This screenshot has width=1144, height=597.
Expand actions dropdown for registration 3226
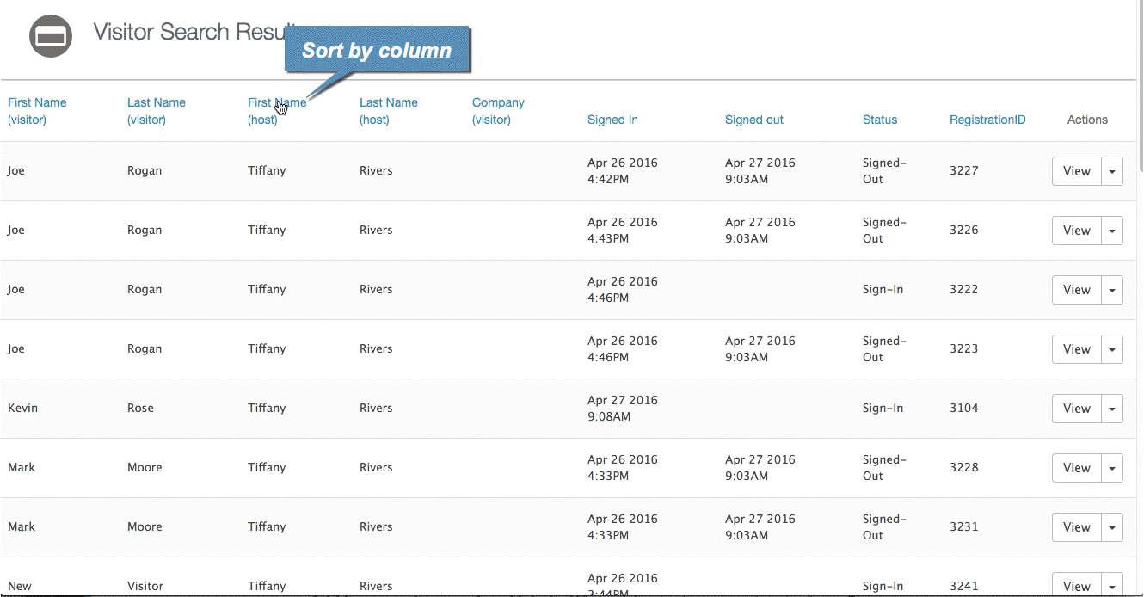coord(1112,231)
